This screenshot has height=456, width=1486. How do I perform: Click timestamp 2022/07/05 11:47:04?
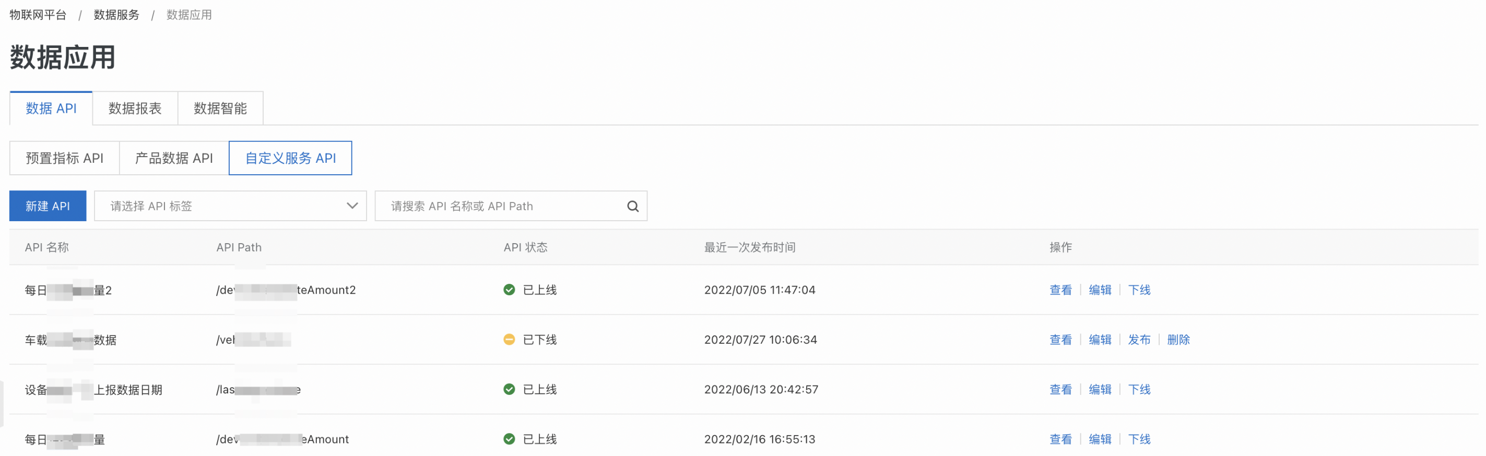pyautogui.click(x=760, y=290)
